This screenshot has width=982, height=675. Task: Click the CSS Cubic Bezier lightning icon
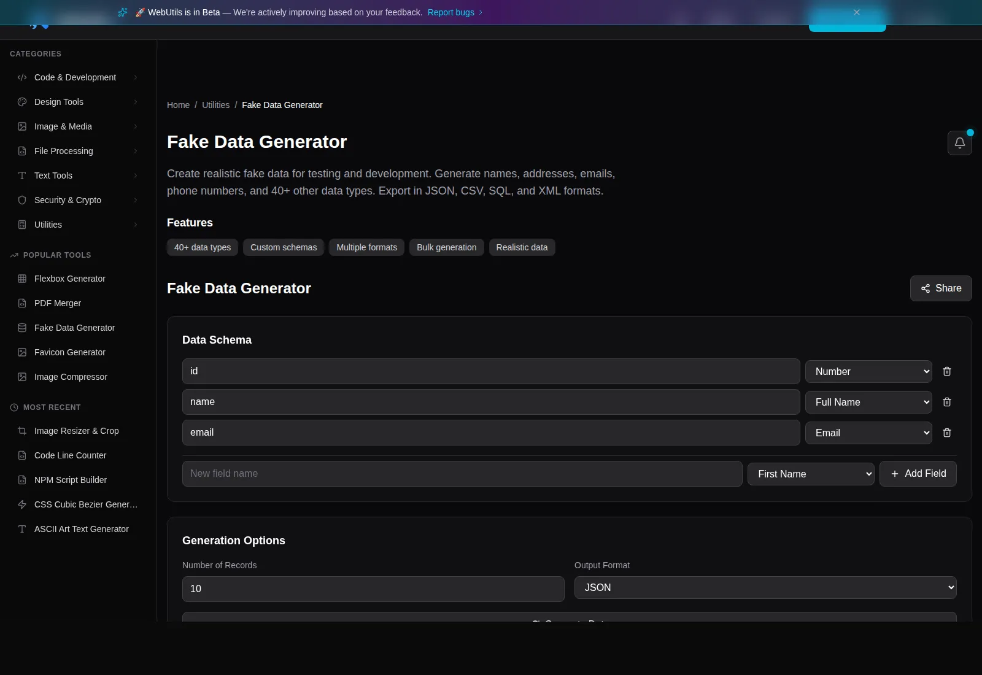pos(22,504)
